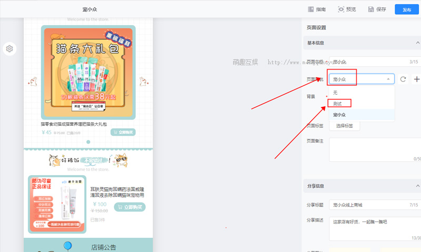
Task: Click 立即购买 under the cat treat pack
Action: (x=123, y=132)
